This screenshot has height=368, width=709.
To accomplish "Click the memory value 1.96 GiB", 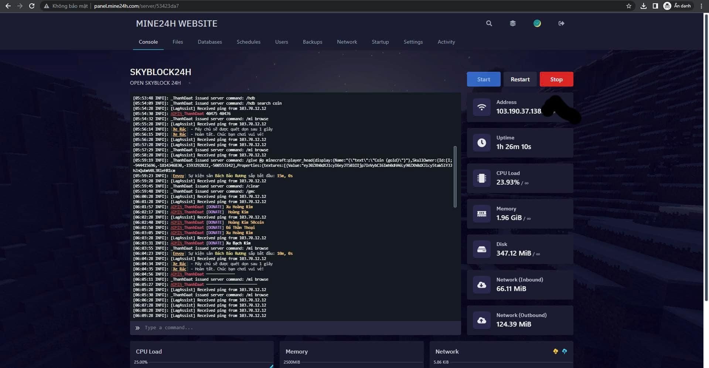I will pyautogui.click(x=509, y=218).
